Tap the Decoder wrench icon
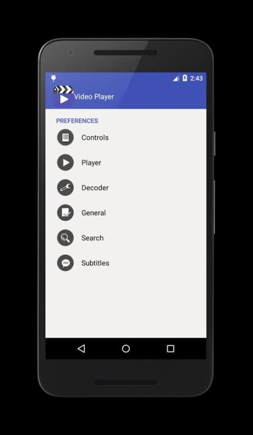253x435 pixels. coord(65,188)
